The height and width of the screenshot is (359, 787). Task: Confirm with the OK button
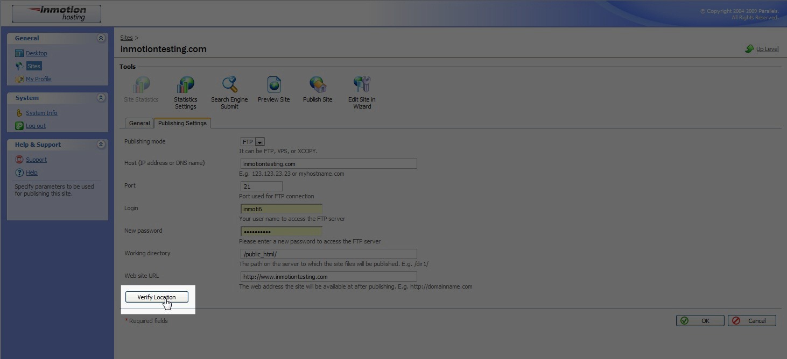tap(700, 321)
